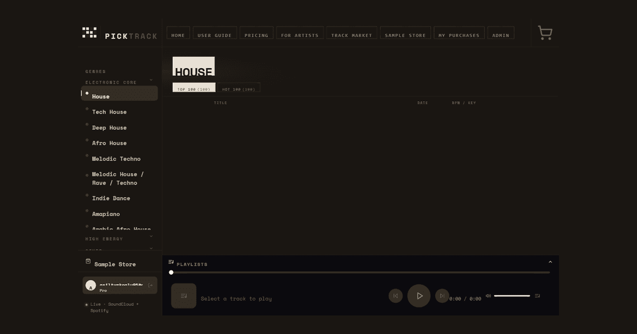Click the playlists music-list icon

tap(171, 262)
